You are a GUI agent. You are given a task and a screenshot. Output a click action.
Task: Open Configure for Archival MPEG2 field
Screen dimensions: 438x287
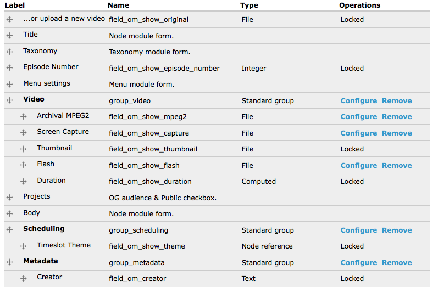click(x=358, y=117)
